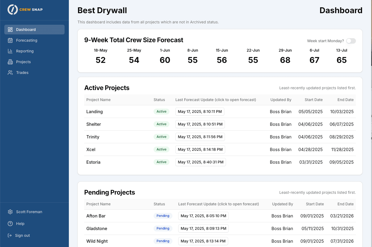Click the Help question mark icon
Image resolution: width=372 pixels, height=247 pixels.
coord(10,224)
